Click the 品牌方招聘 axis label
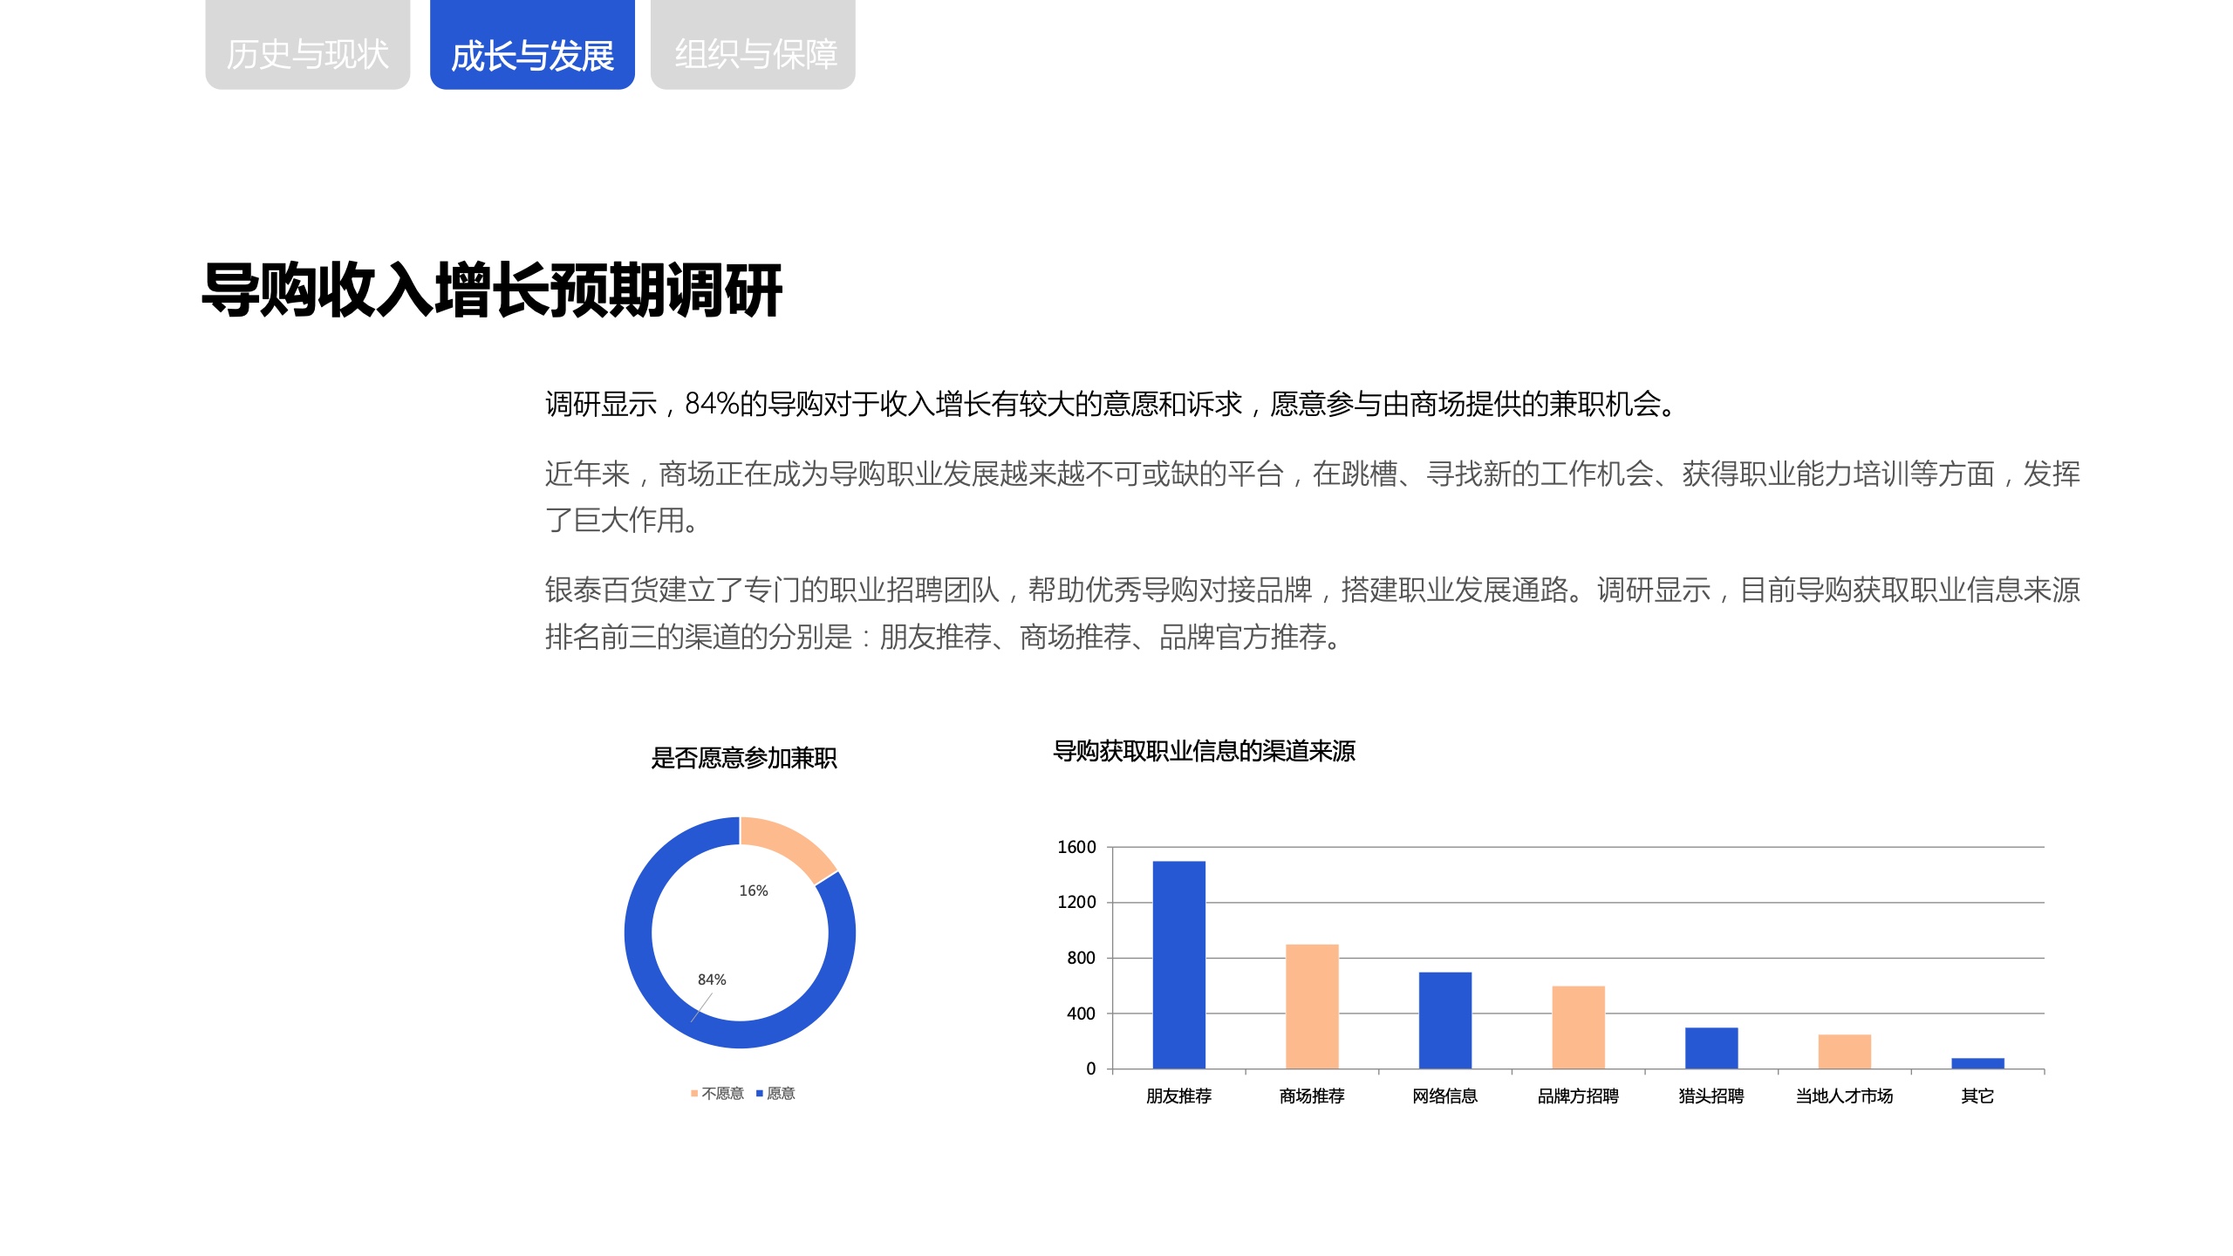Viewport: 2233px width, 1256px height. (1578, 1096)
